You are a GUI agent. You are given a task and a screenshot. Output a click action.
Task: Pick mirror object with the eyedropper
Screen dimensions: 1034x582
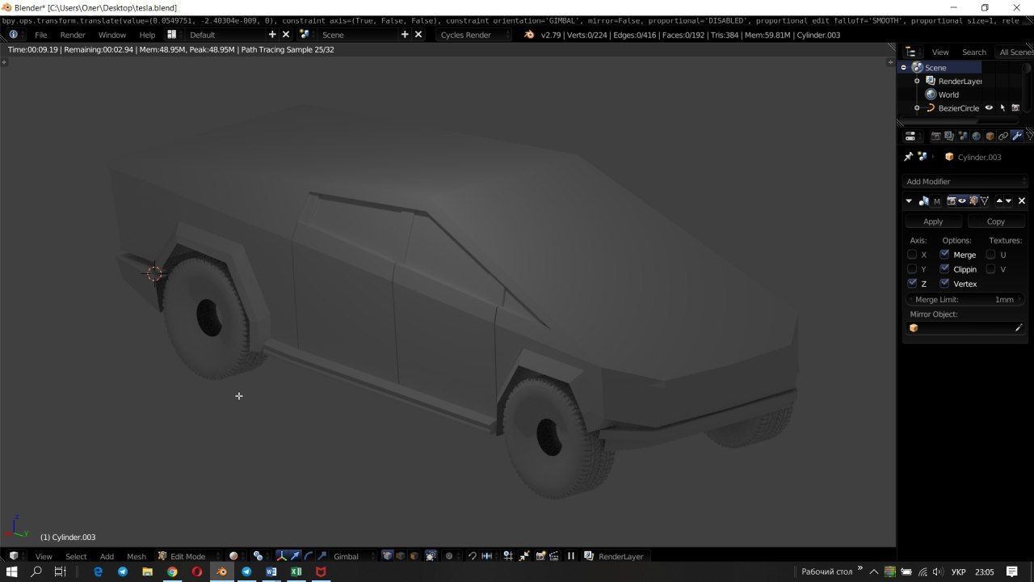point(1019,328)
